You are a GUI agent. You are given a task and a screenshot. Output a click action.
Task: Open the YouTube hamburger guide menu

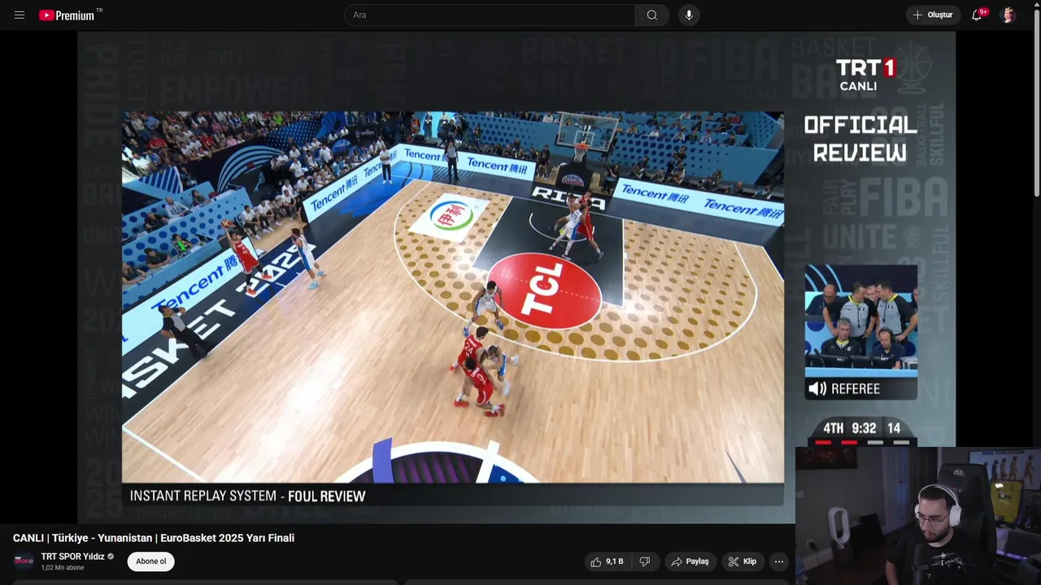(x=20, y=15)
